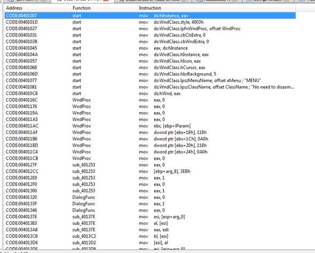
Task: Click instruction 'mov [esi], al' in sub_4013D2
Action: click(x=153, y=243)
